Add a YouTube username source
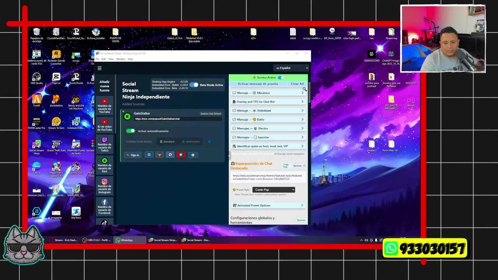Viewport: 498px width, 280px height. 104,105
